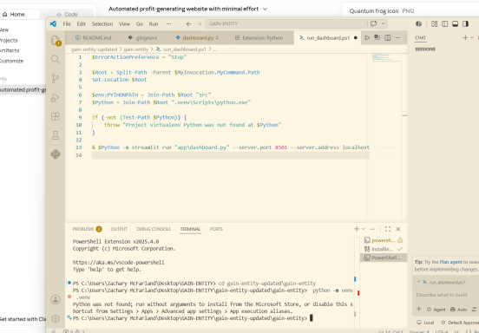Open More Actions in the editor toolbar
479x333 pixels.
click(397, 37)
